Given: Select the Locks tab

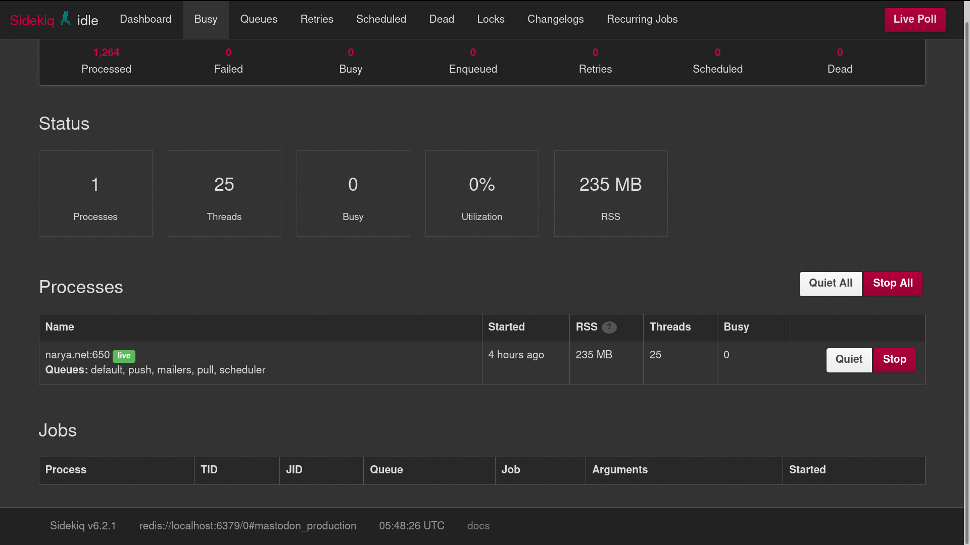Looking at the screenshot, I should pos(491,19).
